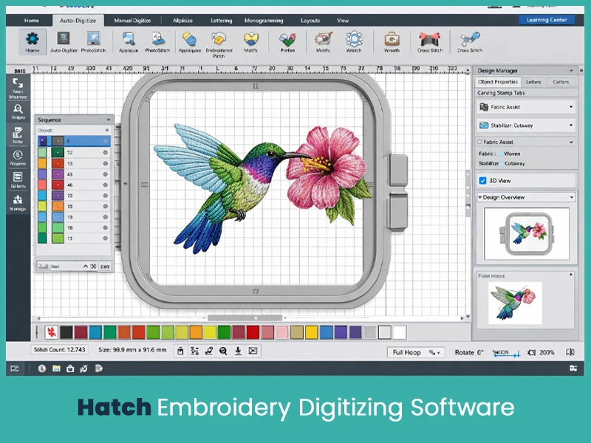This screenshot has height=443, width=591.
Task: Open the Fabric Assist dropdown with fabric icon
Action: coord(526,107)
